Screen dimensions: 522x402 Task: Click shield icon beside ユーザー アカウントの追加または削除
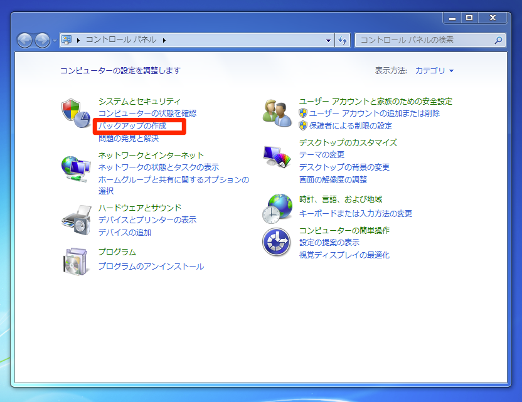pyautogui.click(x=302, y=113)
